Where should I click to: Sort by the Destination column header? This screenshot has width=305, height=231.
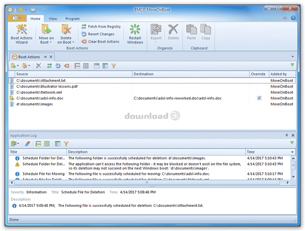click(191, 74)
